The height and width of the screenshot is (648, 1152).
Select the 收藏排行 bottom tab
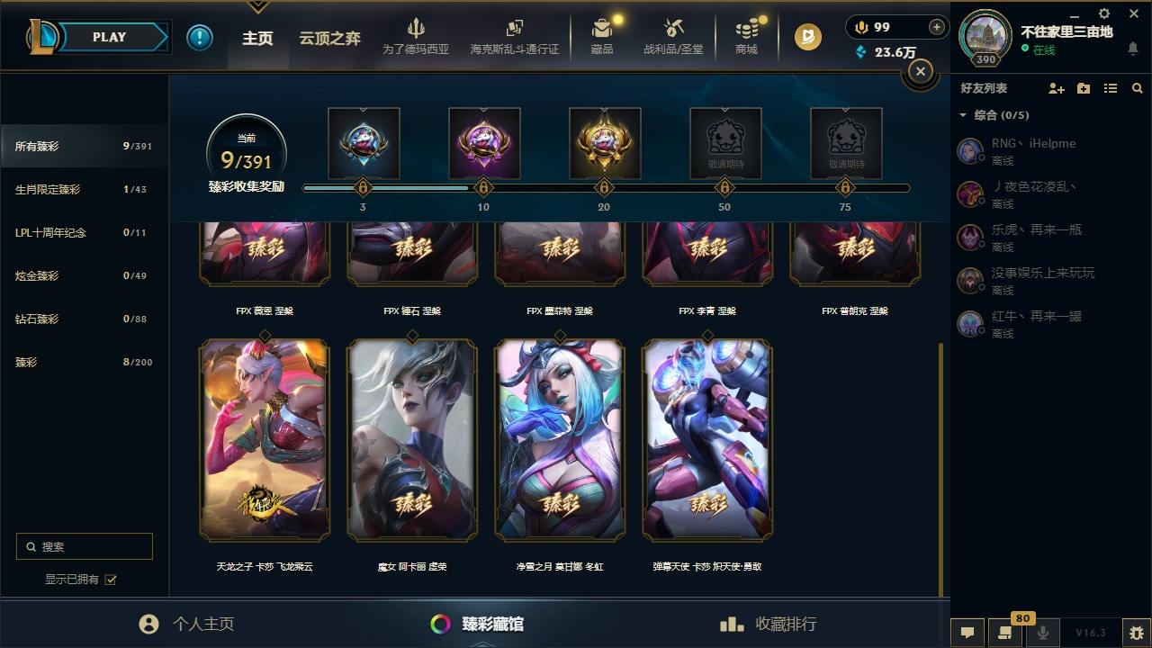[x=769, y=624]
